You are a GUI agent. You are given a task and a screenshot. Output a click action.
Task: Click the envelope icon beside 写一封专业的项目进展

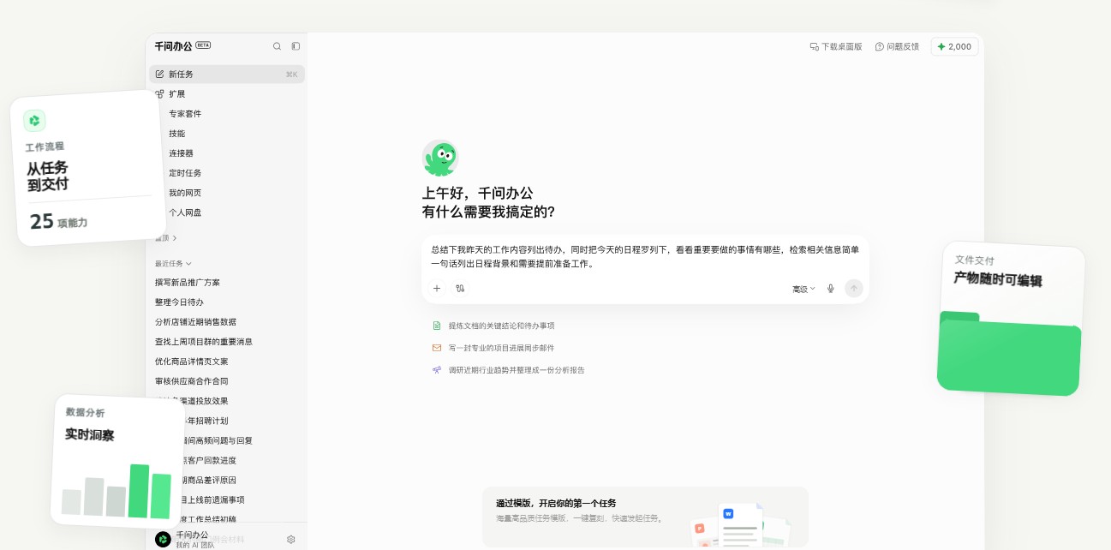437,348
